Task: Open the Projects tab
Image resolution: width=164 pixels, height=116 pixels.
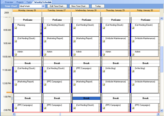Action: (x=20, y=2)
